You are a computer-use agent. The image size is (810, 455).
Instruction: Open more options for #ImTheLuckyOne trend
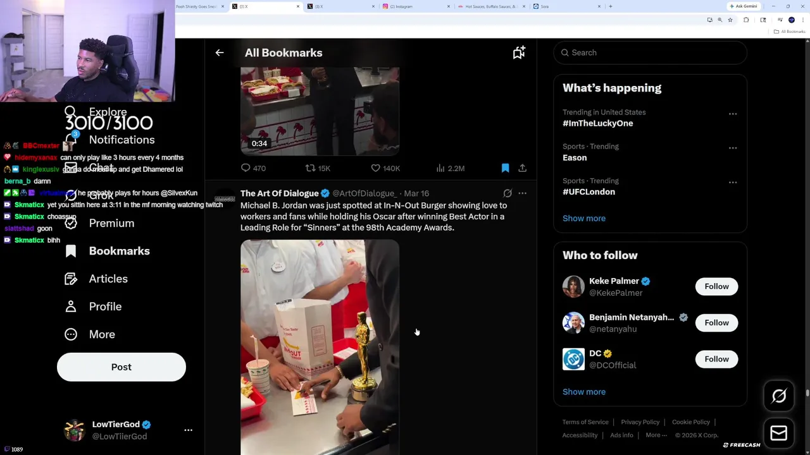coord(733,114)
